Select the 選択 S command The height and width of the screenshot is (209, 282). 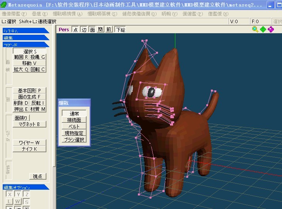coord(29,51)
